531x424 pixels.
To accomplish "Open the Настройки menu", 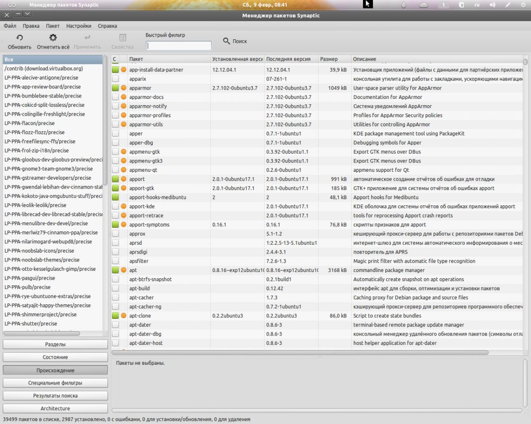I will click(79, 26).
